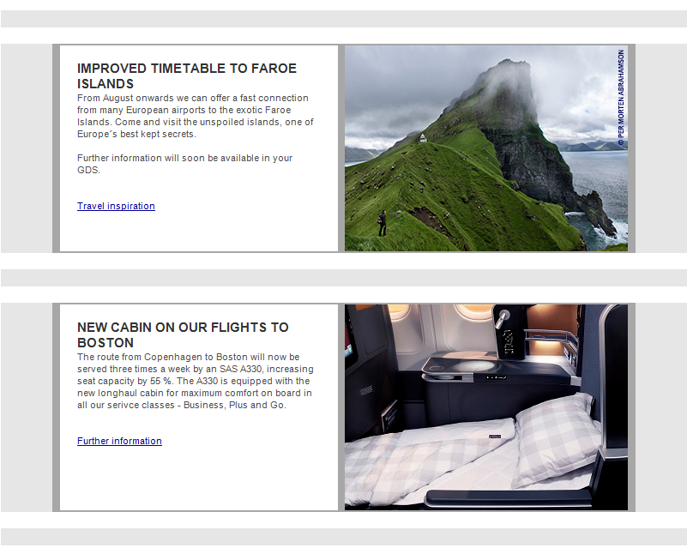
Task: Click the New Cabin on Our Flights to Boston heading
Action: tap(183, 334)
